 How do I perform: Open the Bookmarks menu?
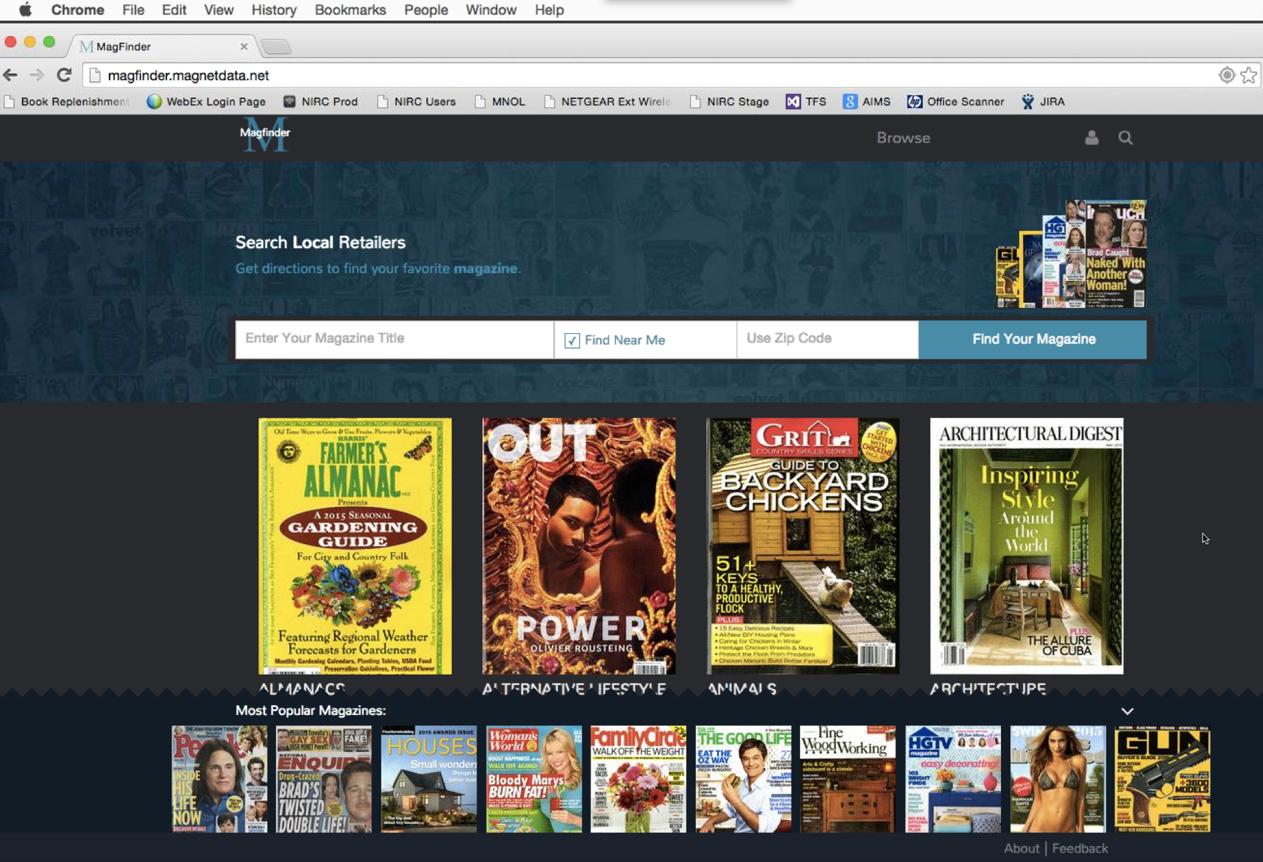click(x=350, y=10)
